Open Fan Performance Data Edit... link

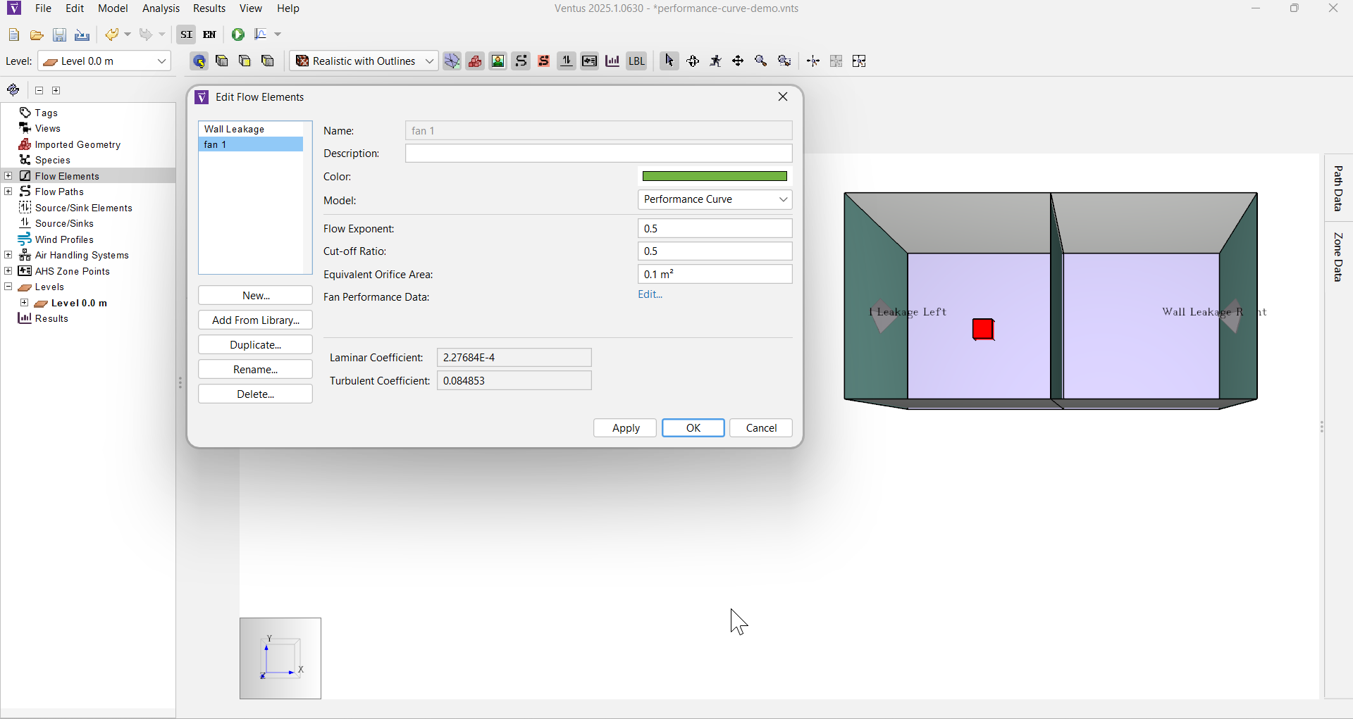(x=650, y=294)
